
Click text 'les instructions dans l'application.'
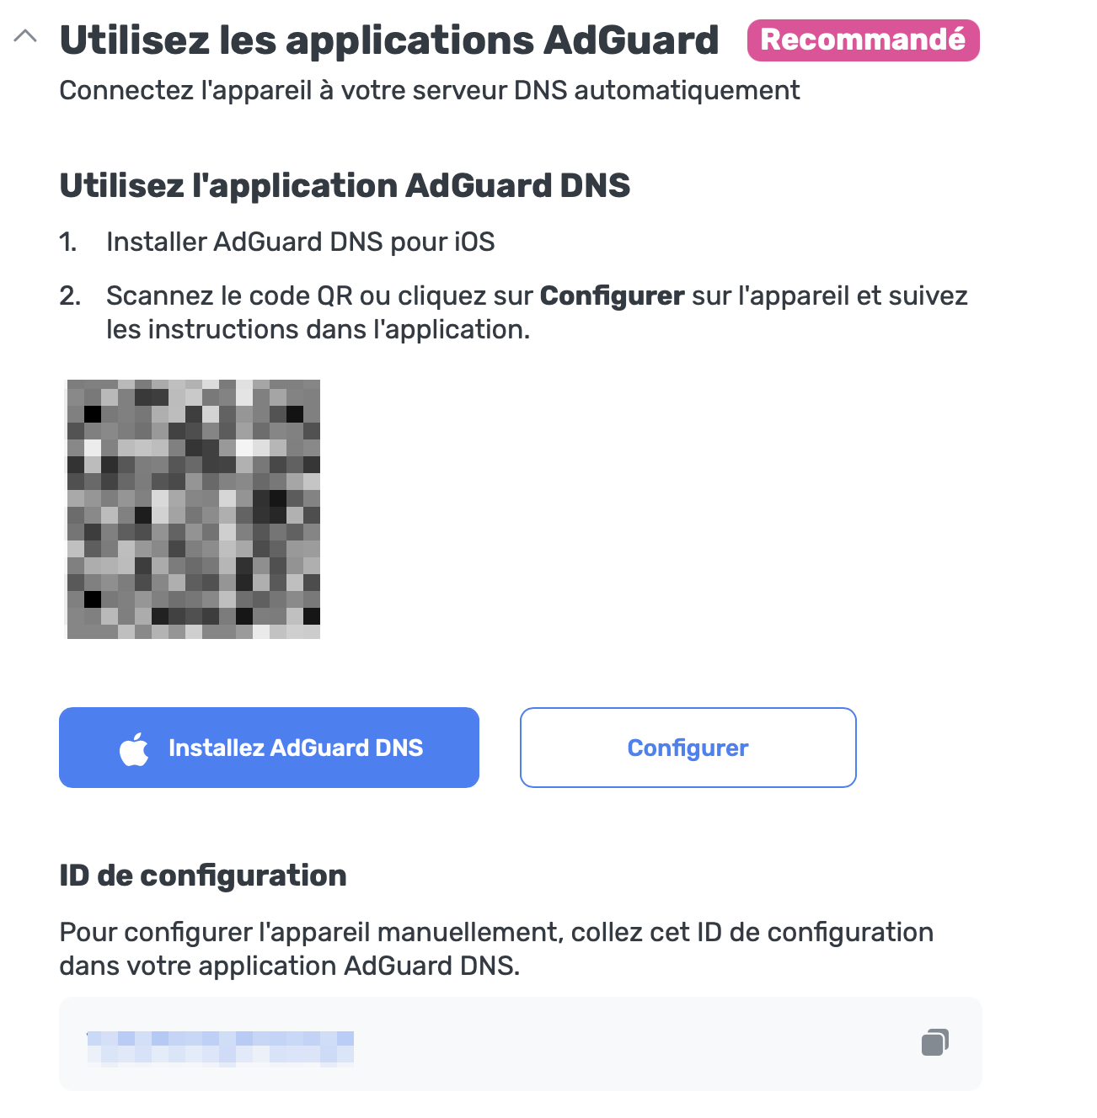pos(318,330)
